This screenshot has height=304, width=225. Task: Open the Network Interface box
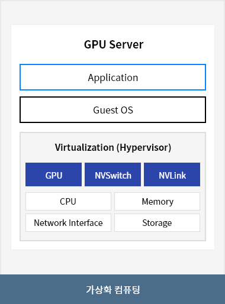tap(68, 223)
